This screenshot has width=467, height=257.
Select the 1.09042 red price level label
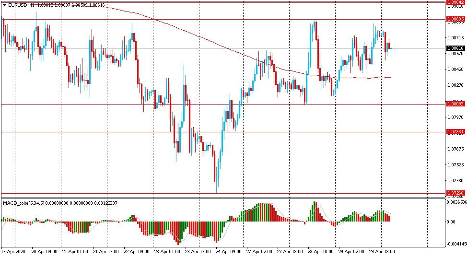455,2
